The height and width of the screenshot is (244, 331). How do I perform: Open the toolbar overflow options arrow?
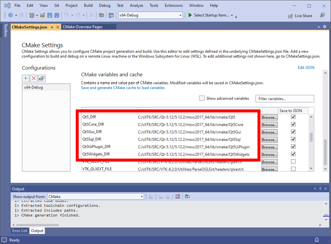pos(236,17)
